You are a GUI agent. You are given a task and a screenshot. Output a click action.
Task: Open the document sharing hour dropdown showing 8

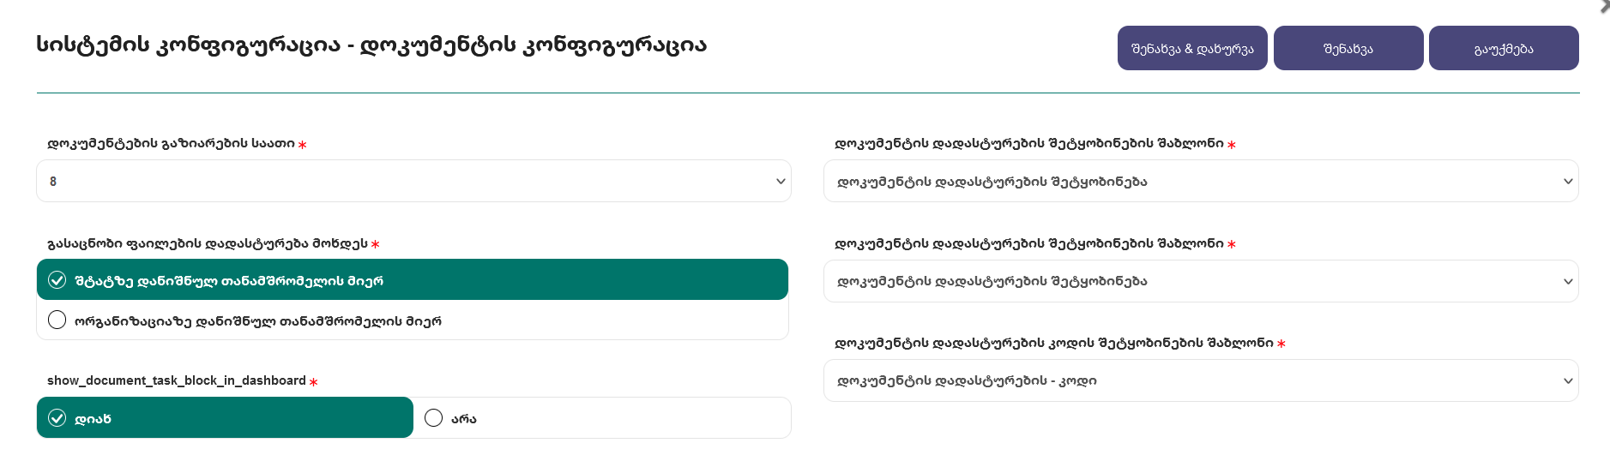(x=413, y=181)
